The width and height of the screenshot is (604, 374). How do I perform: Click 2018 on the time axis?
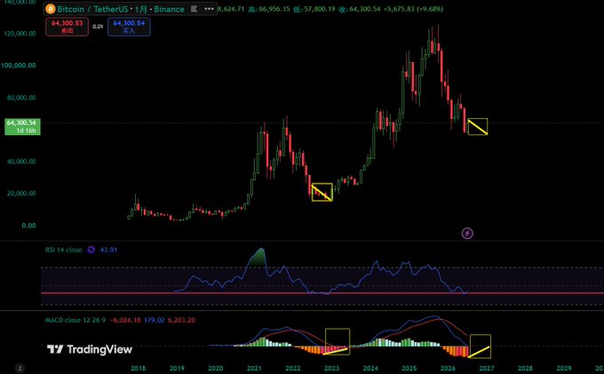139,368
